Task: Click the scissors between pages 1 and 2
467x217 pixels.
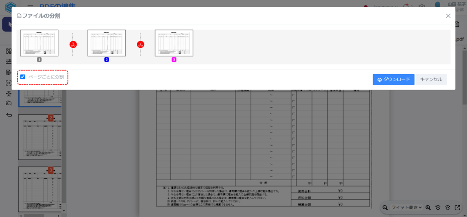Action: pyautogui.click(x=73, y=45)
